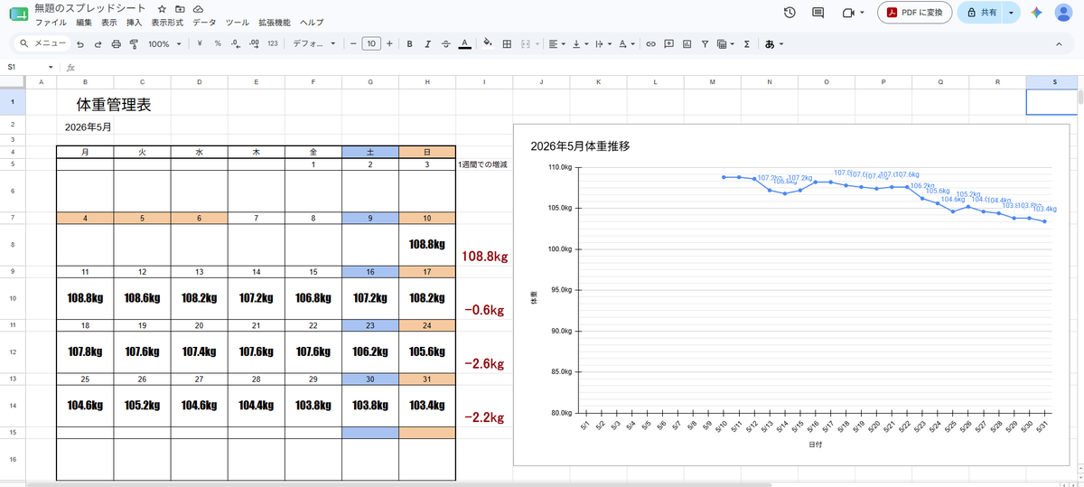Open the horizontal align dropdown

tap(556, 43)
